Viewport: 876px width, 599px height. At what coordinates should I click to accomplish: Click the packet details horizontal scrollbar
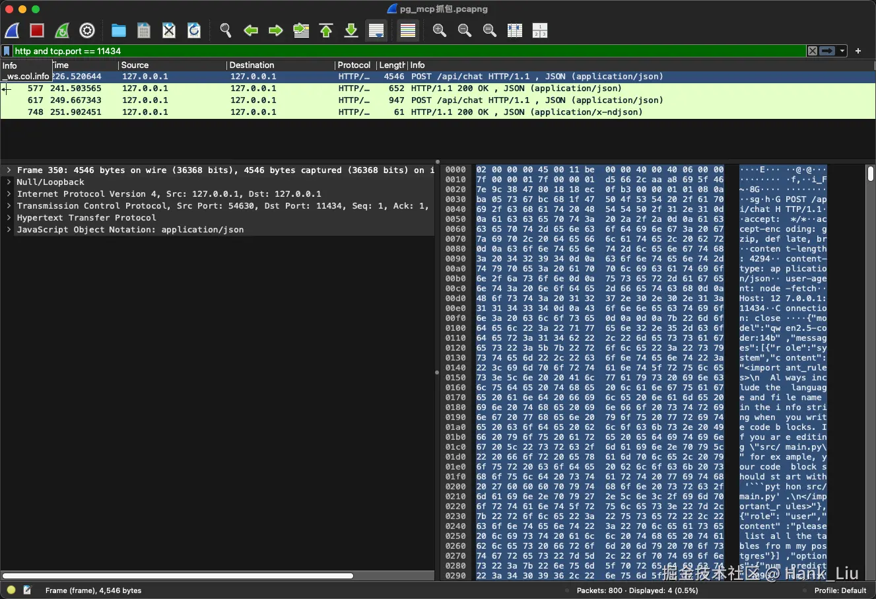[178, 576]
